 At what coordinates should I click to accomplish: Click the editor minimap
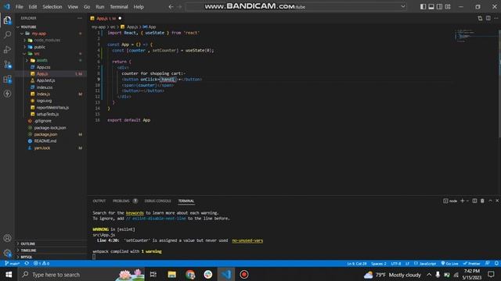476,36
